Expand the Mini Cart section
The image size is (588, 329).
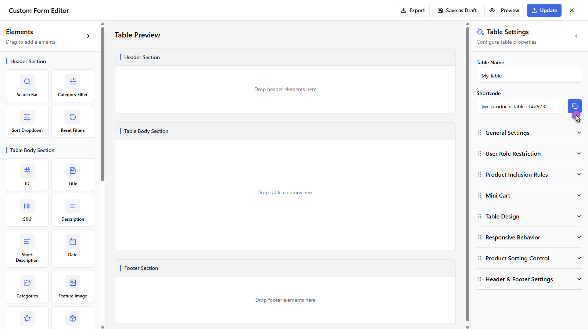[529, 196]
